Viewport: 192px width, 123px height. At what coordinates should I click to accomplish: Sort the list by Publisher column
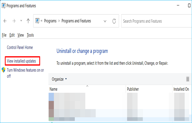(149, 89)
